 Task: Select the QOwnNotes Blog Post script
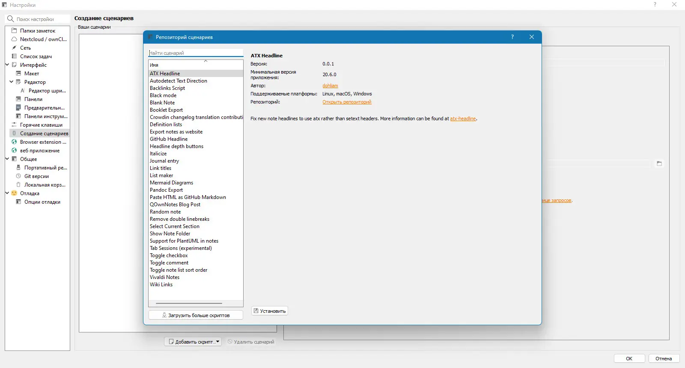[x=196, y=205]
